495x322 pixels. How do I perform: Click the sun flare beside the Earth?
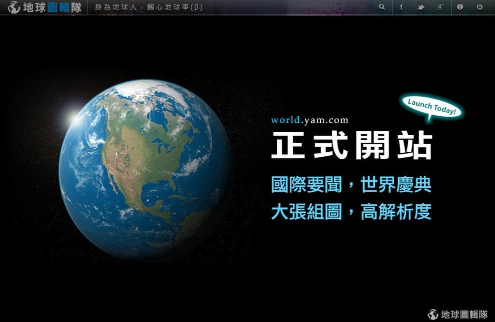72,118
